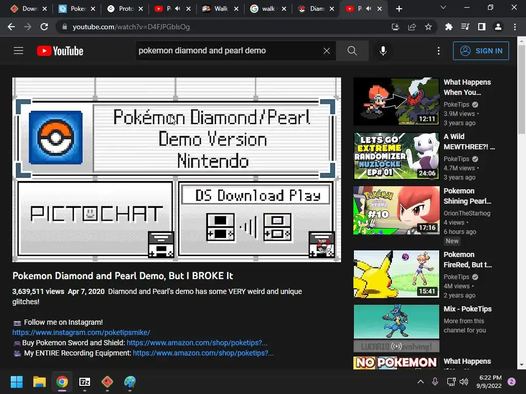Viewport: 526px width, 394px height.
Task: Open red diamond emulator taskbar app
Action: pos(107,382)
